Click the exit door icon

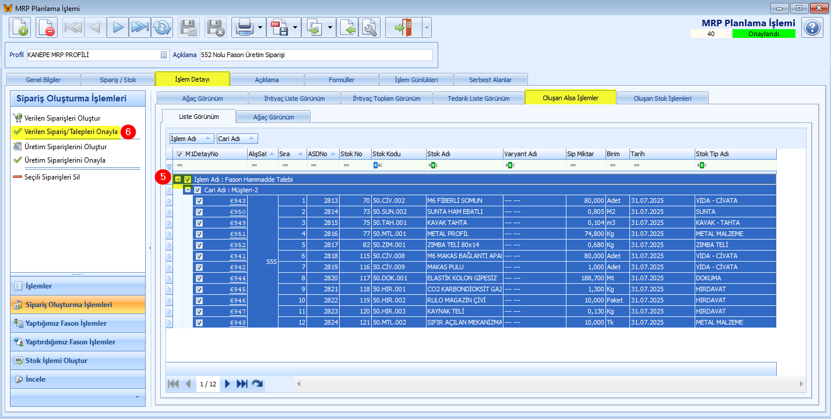(403, 27)
